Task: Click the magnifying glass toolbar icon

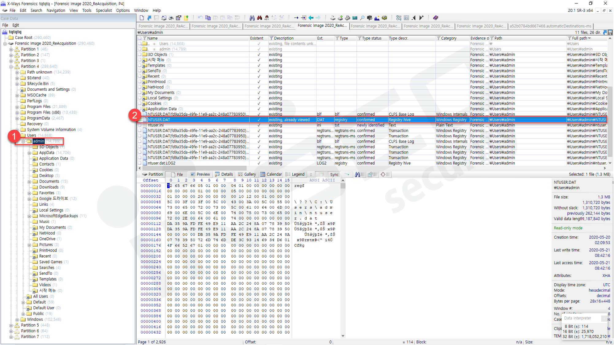Action: pos(362,18)
